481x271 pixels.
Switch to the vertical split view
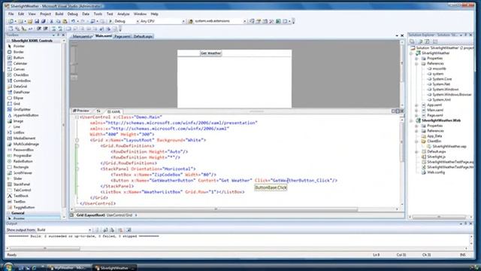tap(394, 111)
